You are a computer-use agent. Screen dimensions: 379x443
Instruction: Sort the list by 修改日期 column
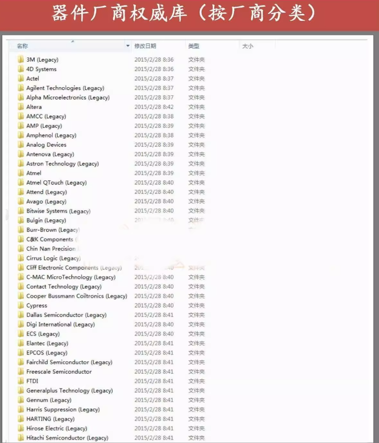click(145, 46)
